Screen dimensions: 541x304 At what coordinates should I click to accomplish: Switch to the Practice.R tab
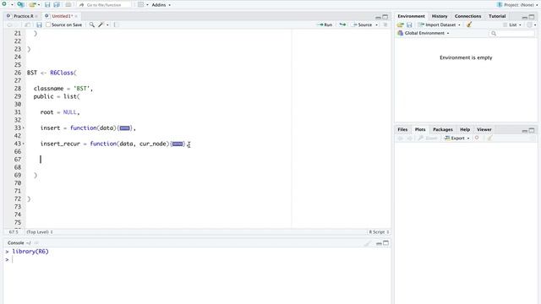click(x=24, y=16)
